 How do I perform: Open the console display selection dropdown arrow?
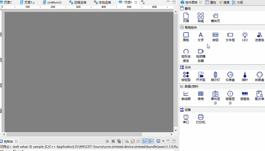(x=163, y=141)
